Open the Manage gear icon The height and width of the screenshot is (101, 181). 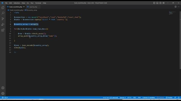point(3,93)
